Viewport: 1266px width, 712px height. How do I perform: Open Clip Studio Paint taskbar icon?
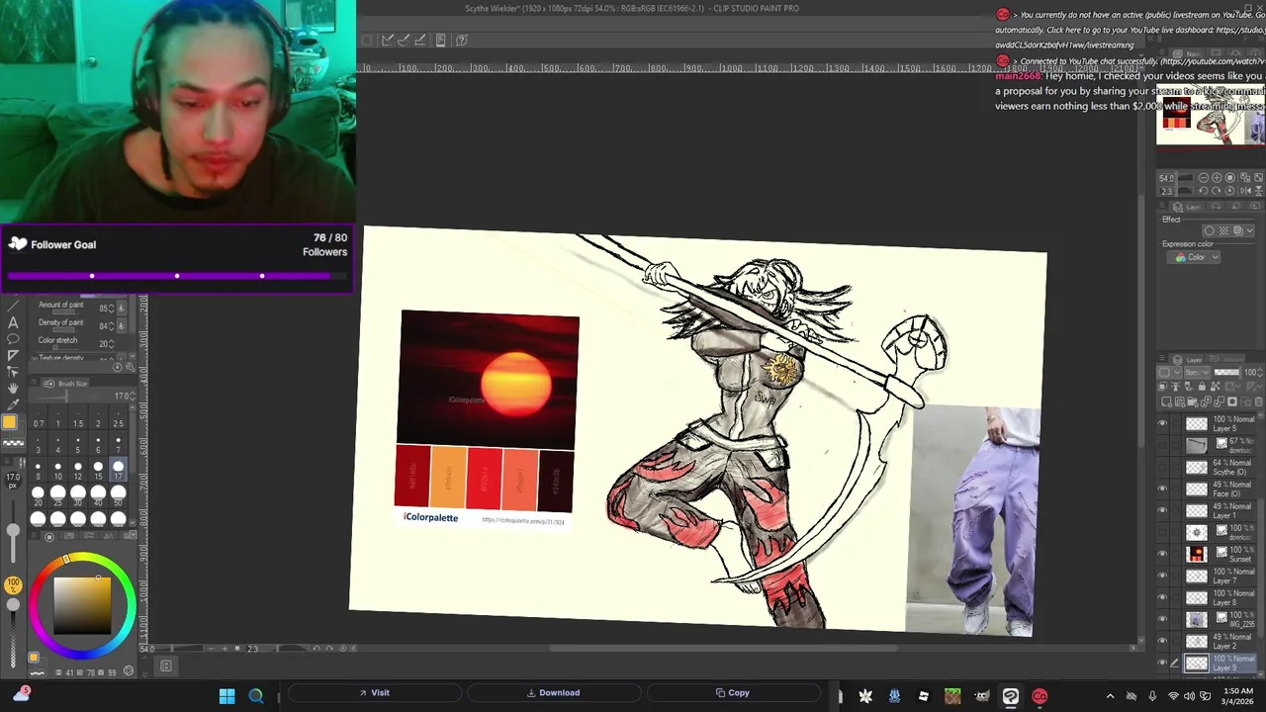coord(1010,696)
